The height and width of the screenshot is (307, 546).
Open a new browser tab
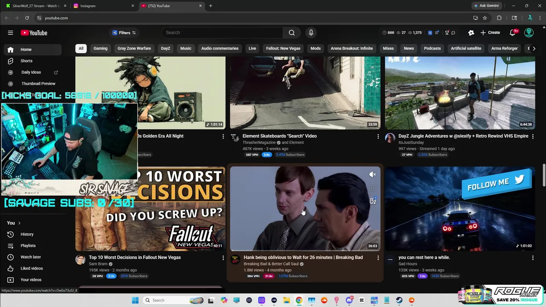[x=210, y=6]
